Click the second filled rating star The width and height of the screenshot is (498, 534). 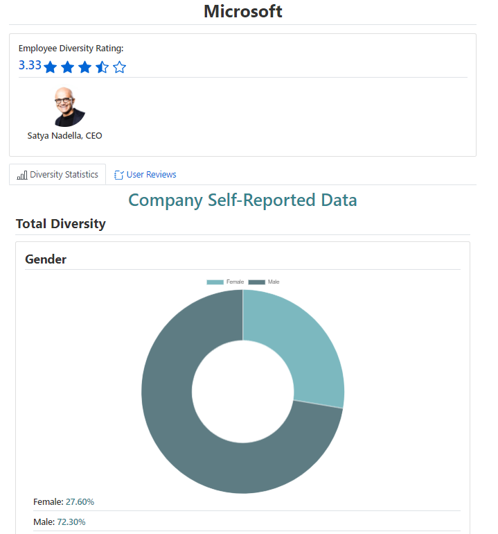click(x=68, y=67)
